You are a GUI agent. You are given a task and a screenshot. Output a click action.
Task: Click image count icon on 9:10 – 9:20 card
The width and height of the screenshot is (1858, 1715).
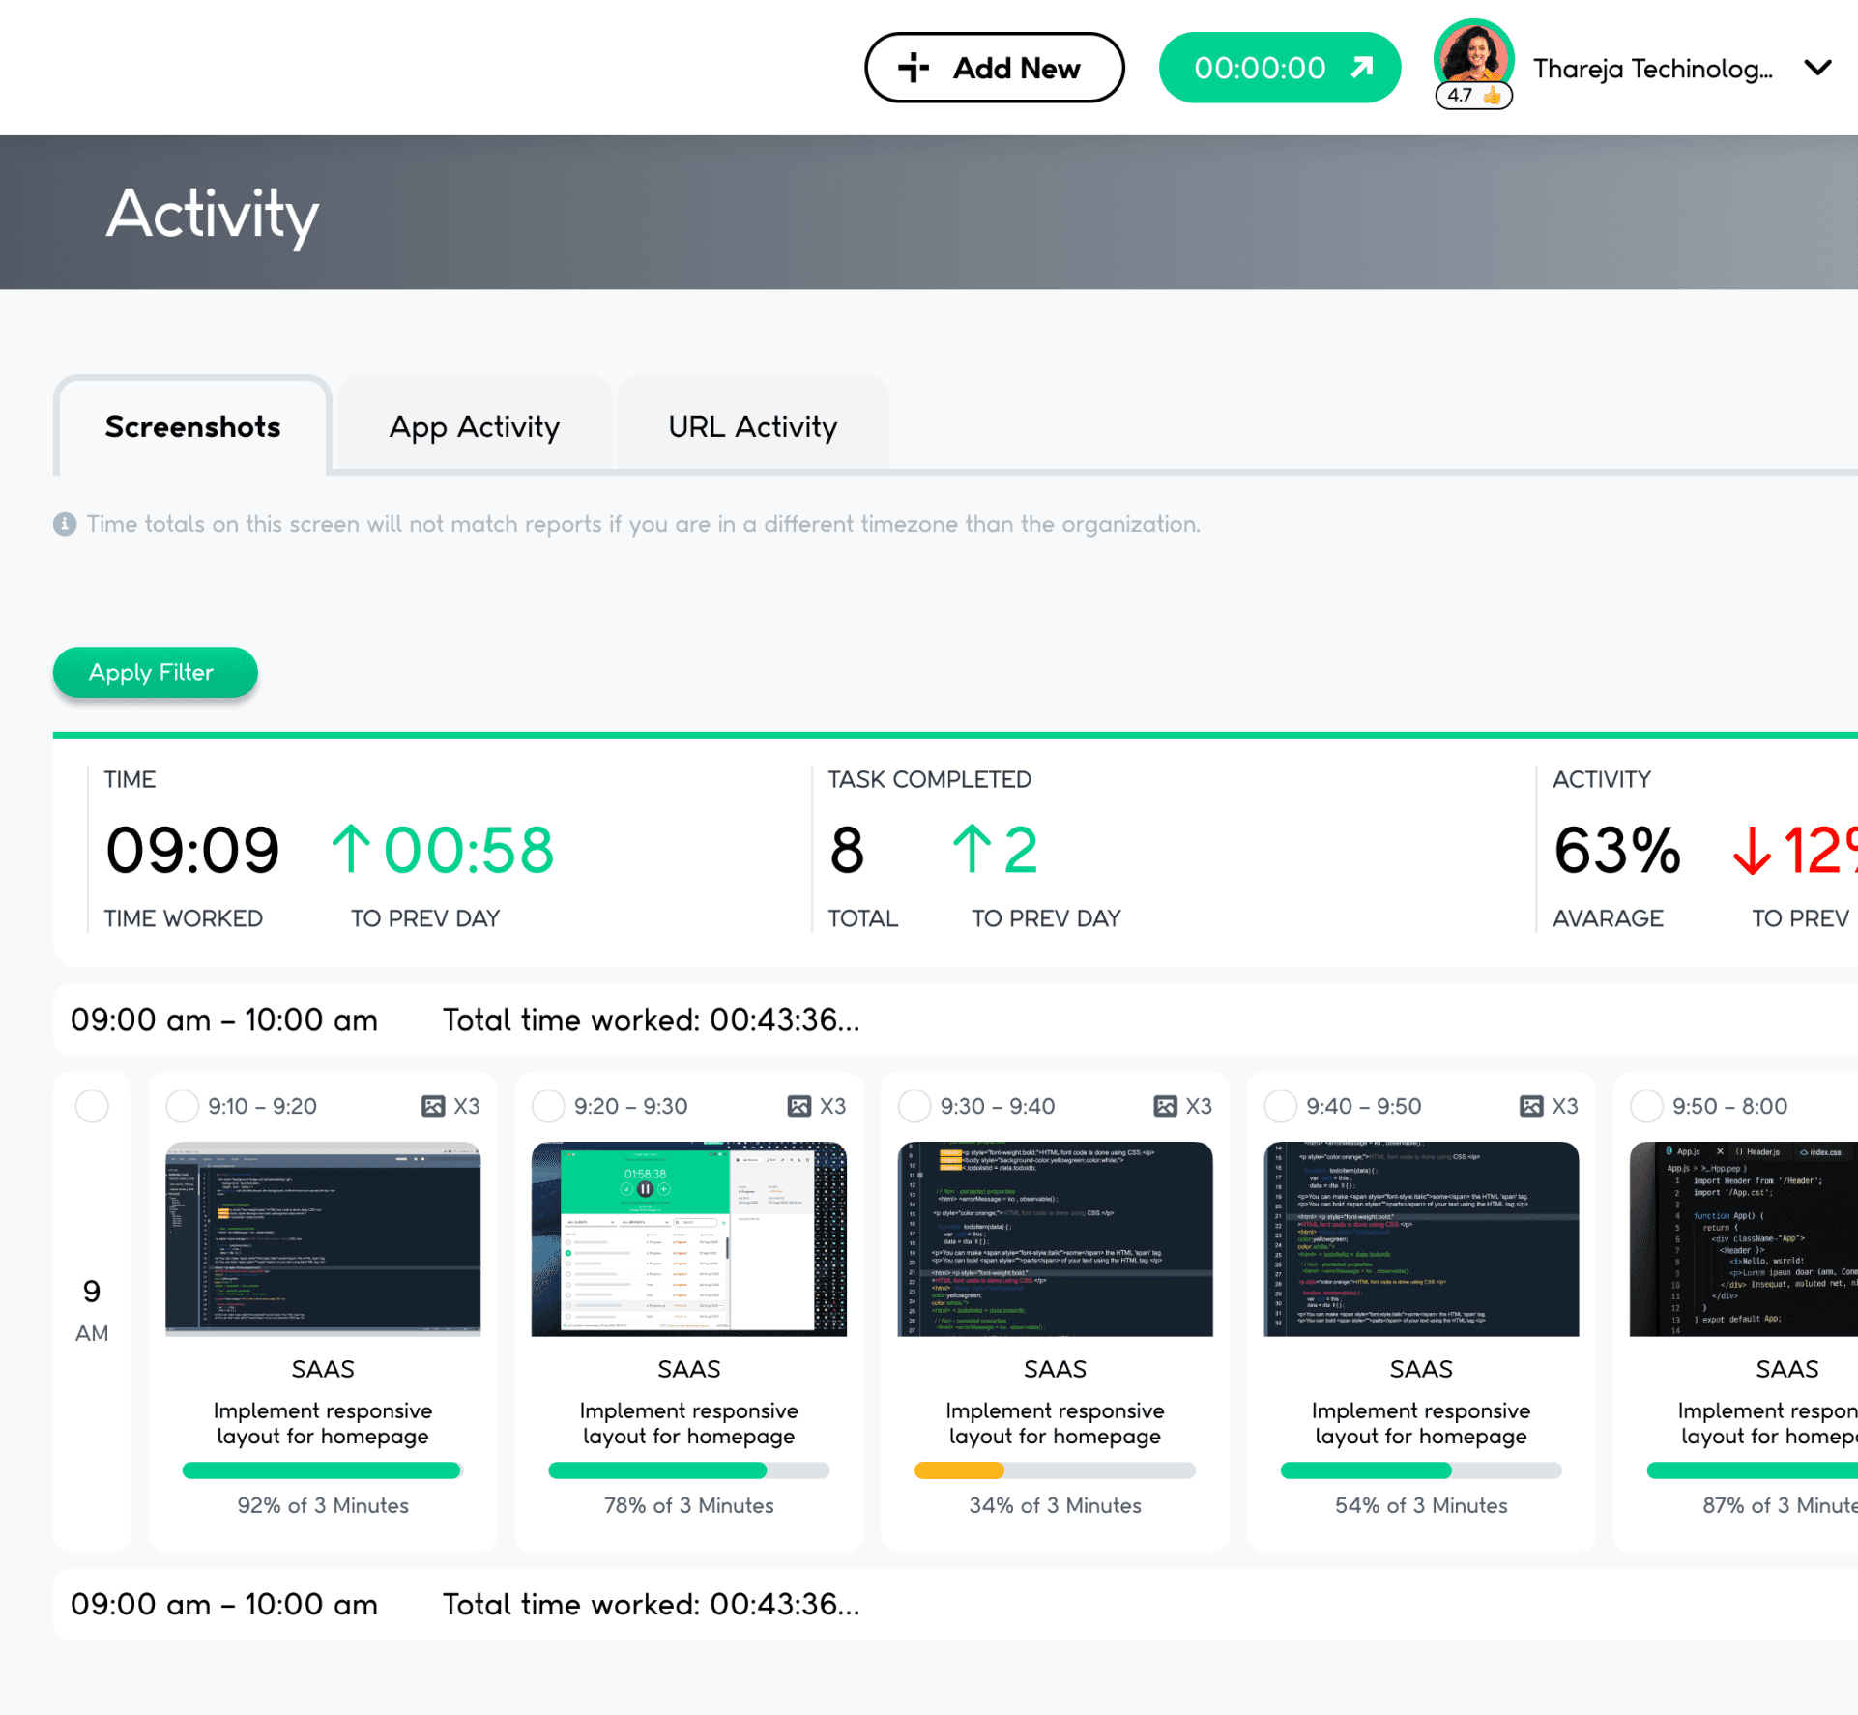click(x=433, y=1106)
